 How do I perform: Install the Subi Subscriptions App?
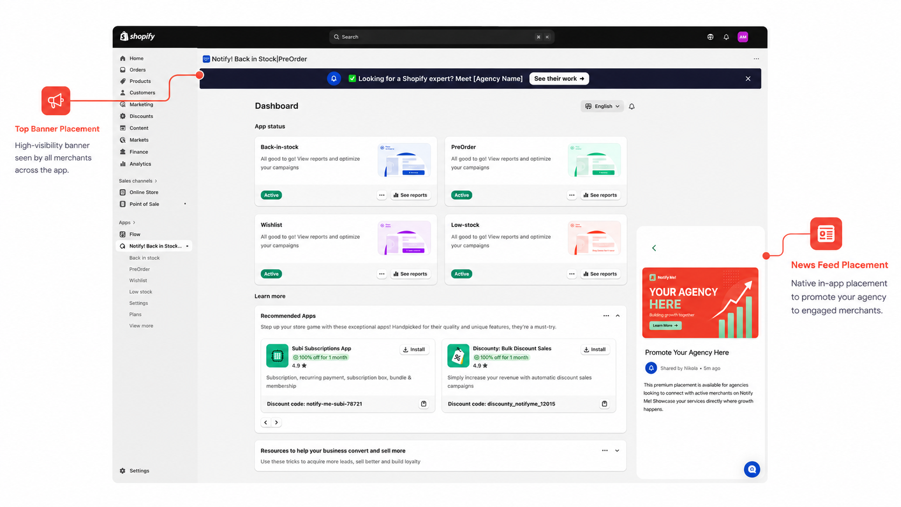pos(414,350)
